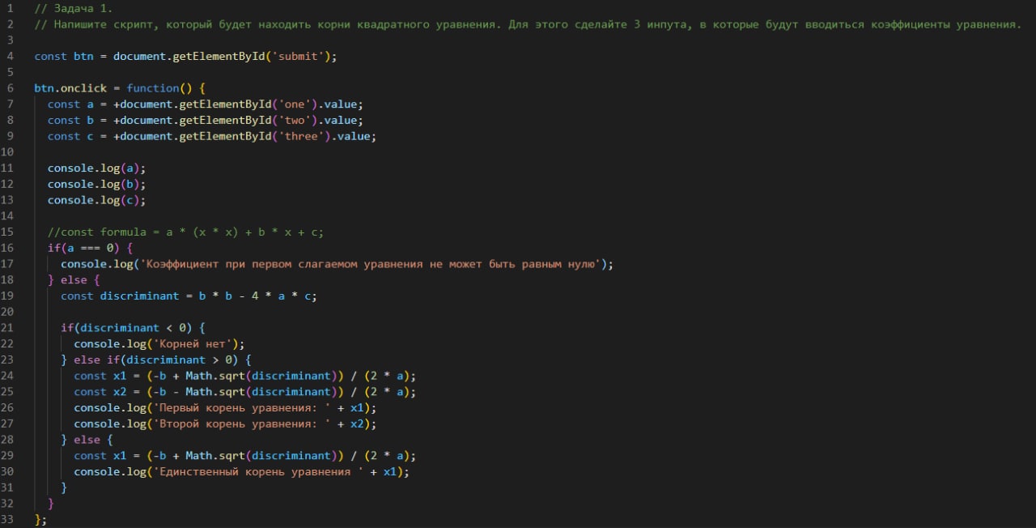Click the 'submit' string literal
The height and width of the screenshot is (528, 1036).
(x=298, y=56)
